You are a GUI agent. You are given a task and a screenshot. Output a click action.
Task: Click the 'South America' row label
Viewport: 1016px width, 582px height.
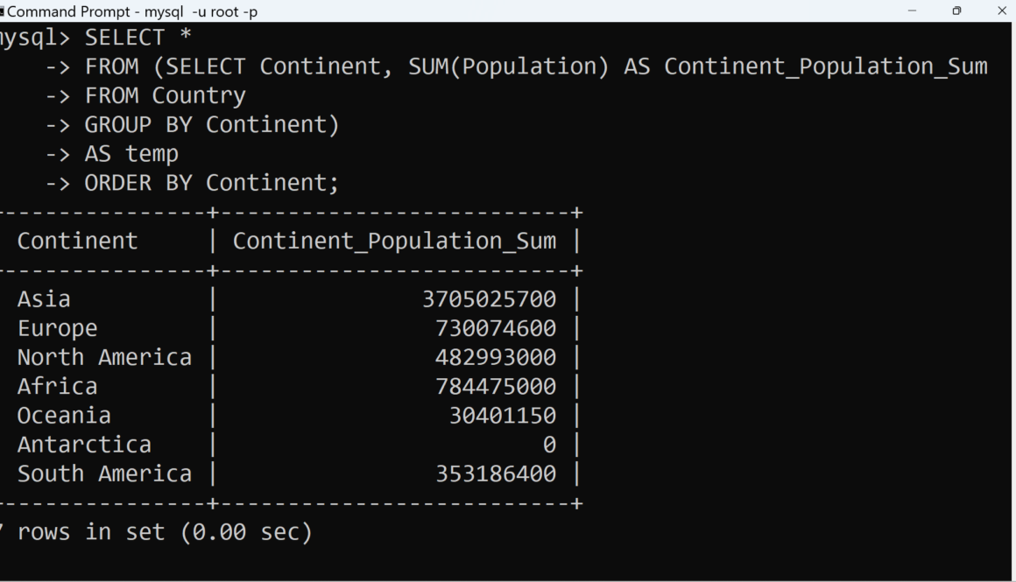(104, 473)
